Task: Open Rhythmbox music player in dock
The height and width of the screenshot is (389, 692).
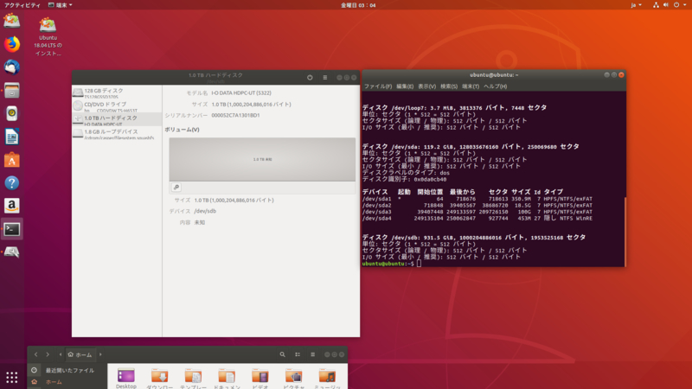Action: (x=12, y=113)
